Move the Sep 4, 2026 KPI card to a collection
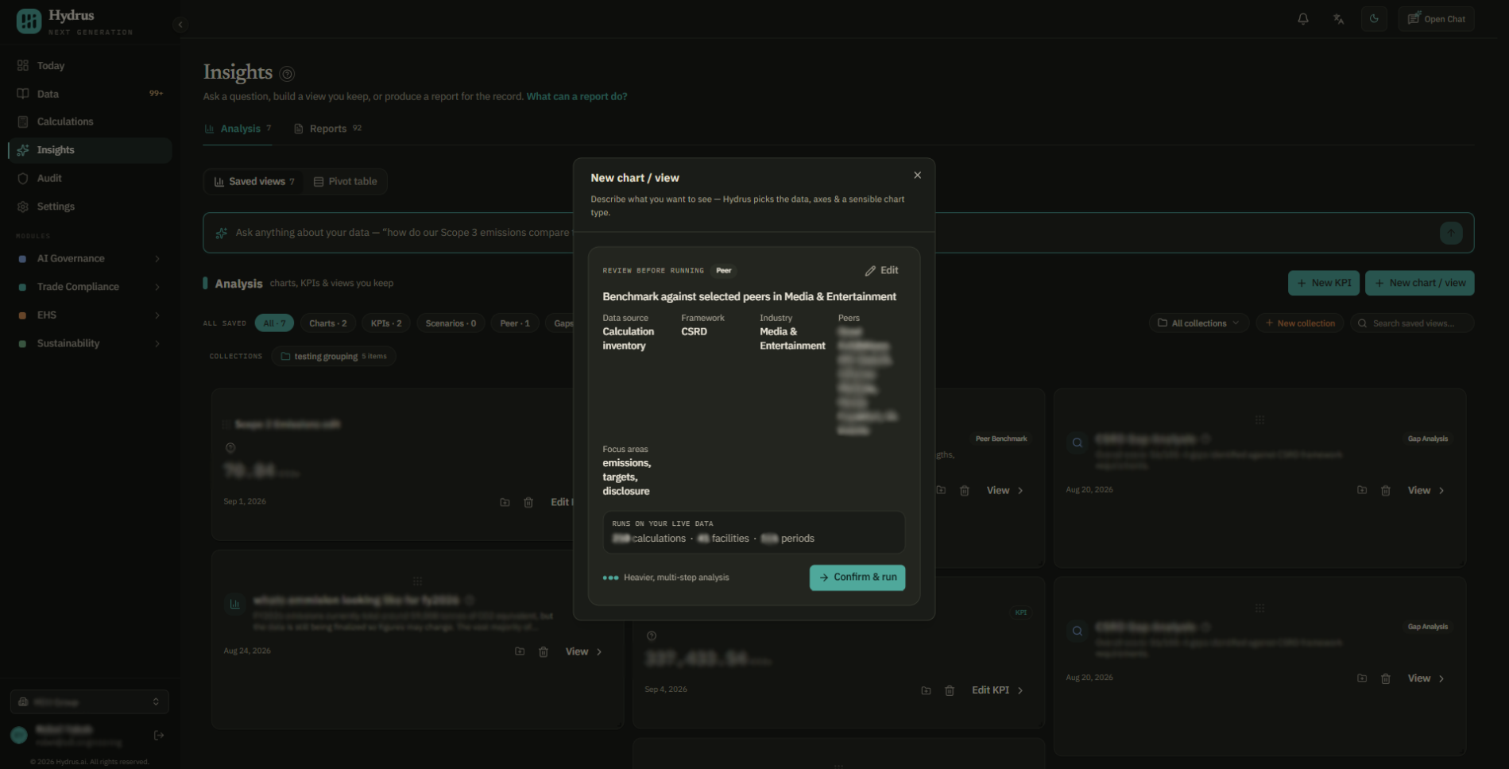 [926, 690]
